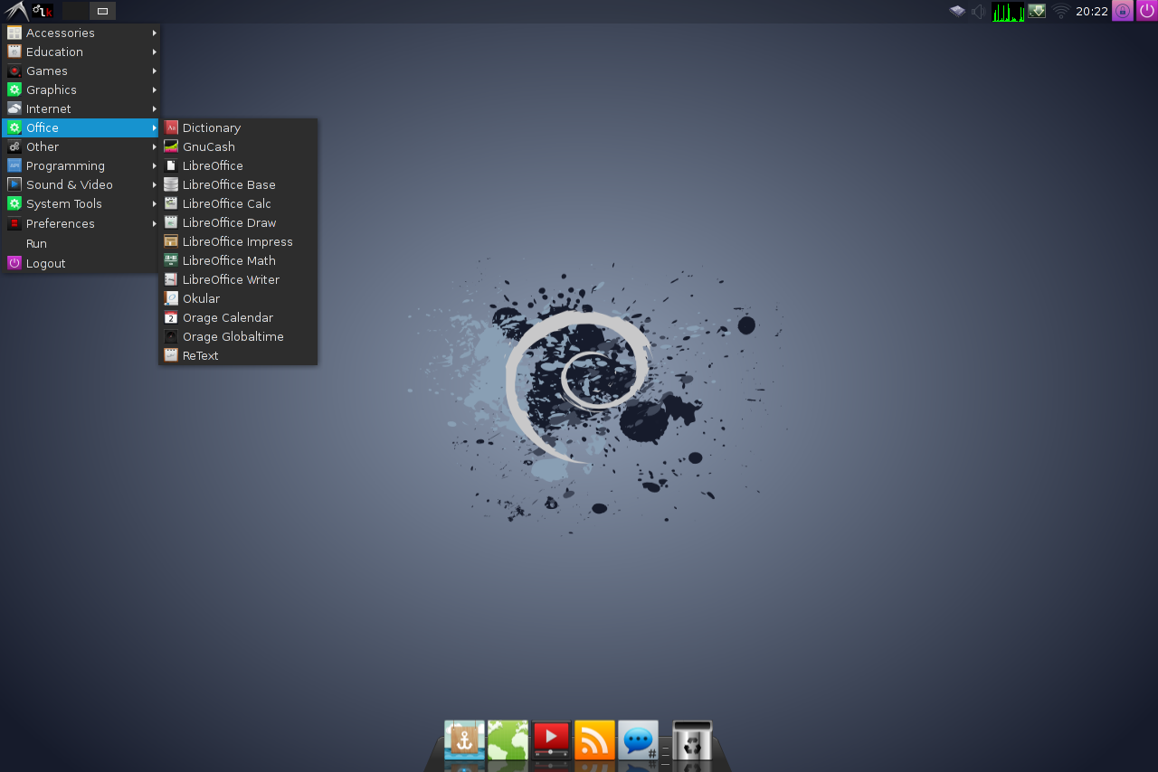This screenshot has width=1158, height=772.
Task: Open the Preferences menu entry
Action: (x=81, y=223)
